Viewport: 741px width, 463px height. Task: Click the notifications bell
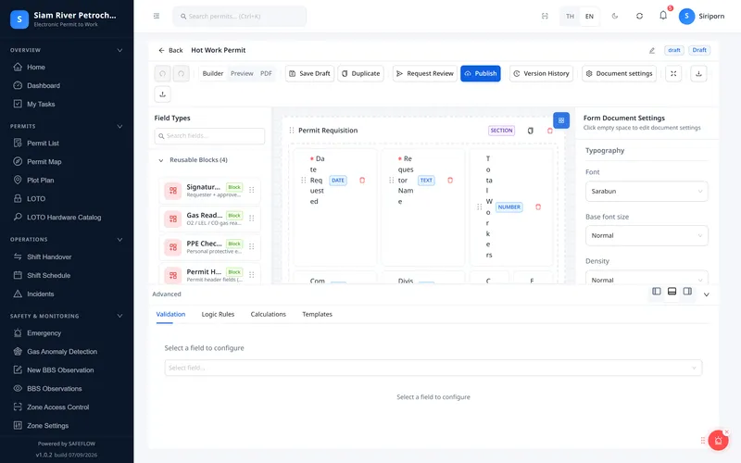pyautogui.click(x=663, y=16)
